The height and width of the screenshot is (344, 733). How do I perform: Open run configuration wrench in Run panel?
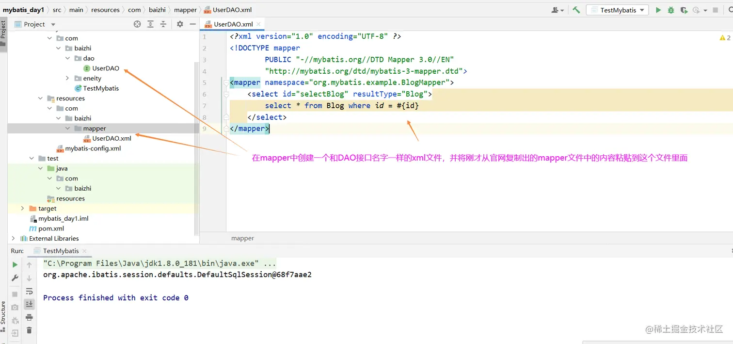click(x=15, y=278)
